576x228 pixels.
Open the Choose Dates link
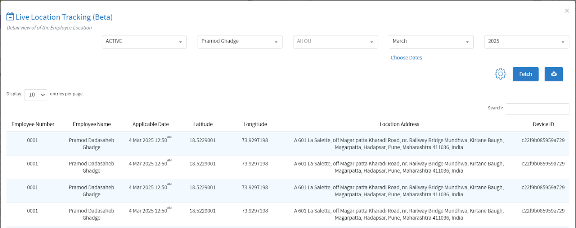[x=406, y=58]
